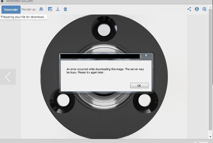213x143 pixels.
Task: Share the rendering
Action: click(189, 9)
